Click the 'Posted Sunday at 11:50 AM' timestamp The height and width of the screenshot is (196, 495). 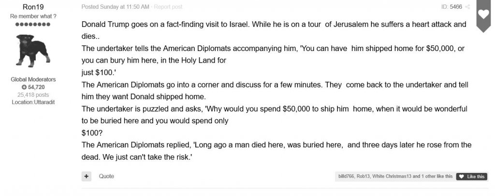pyautogui.click(x=116, y=7)
